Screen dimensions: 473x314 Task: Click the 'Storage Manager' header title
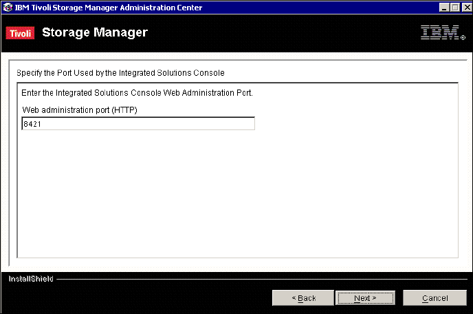click(95, 32)
